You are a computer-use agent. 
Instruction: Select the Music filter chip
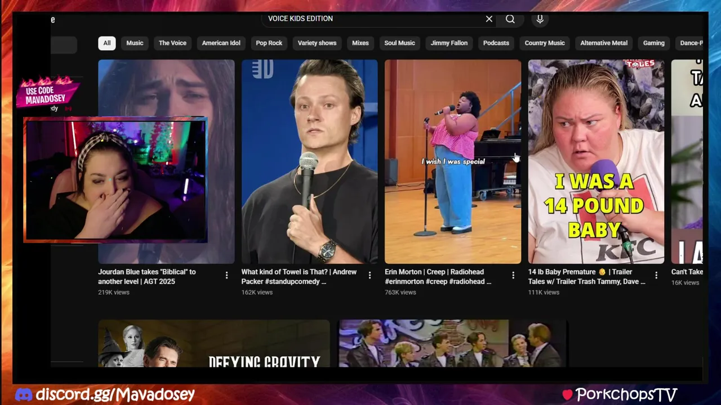135,43
